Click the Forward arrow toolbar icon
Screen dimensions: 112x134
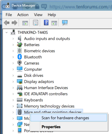15,23
